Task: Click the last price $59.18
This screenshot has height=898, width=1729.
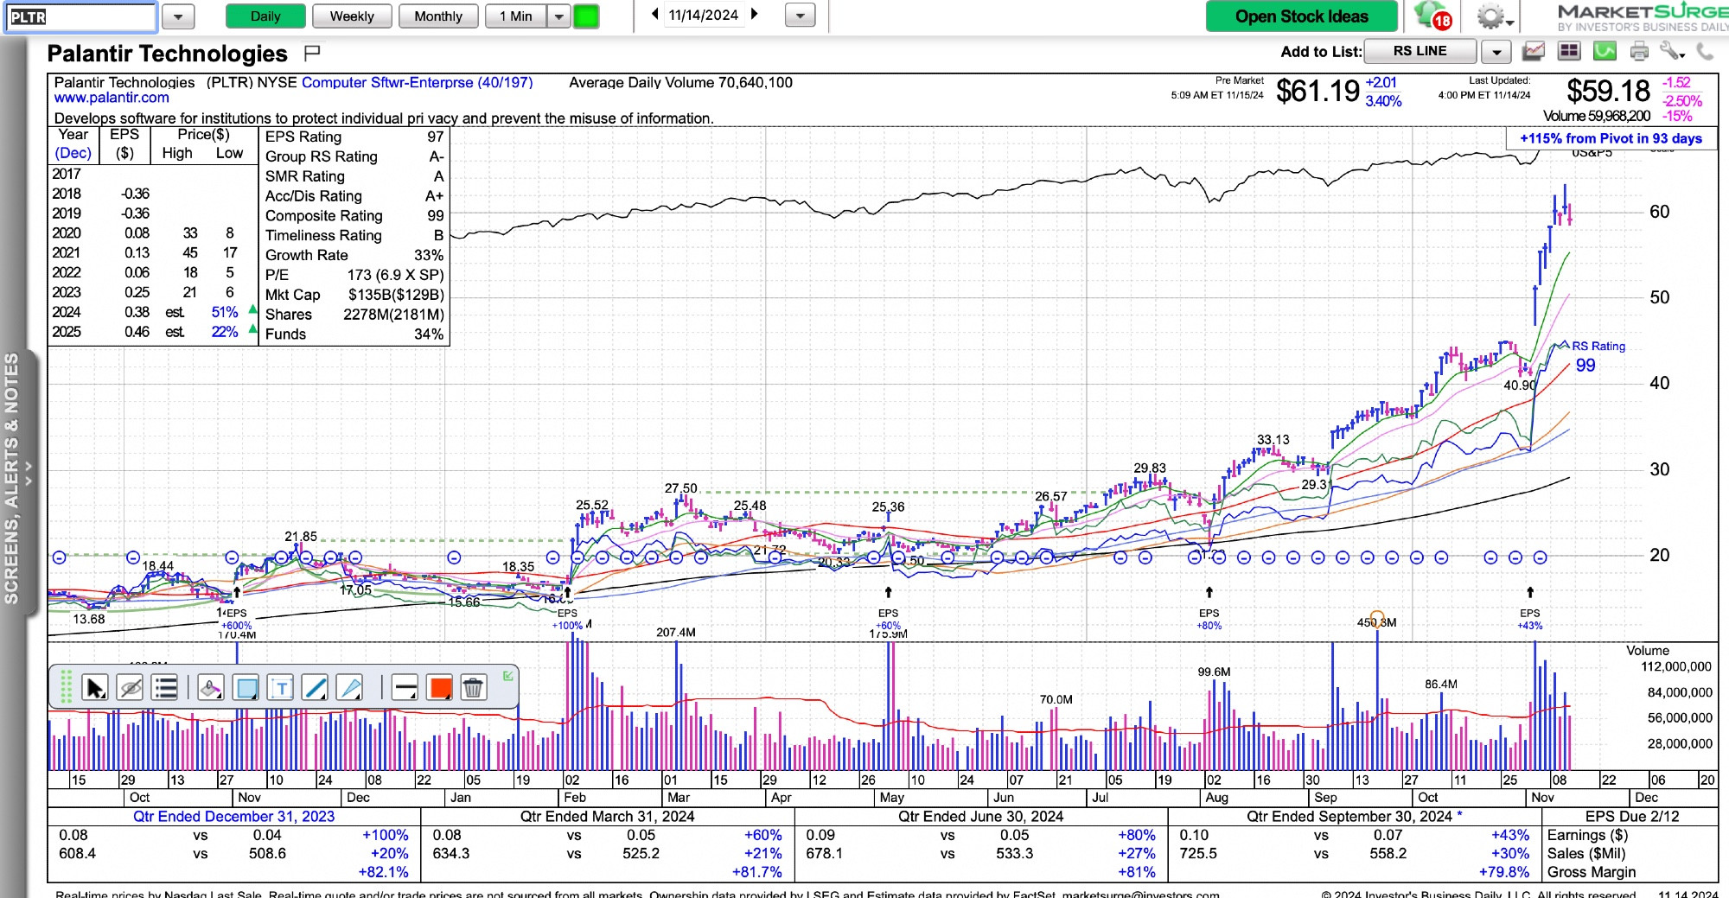Action: [1609, 91]
